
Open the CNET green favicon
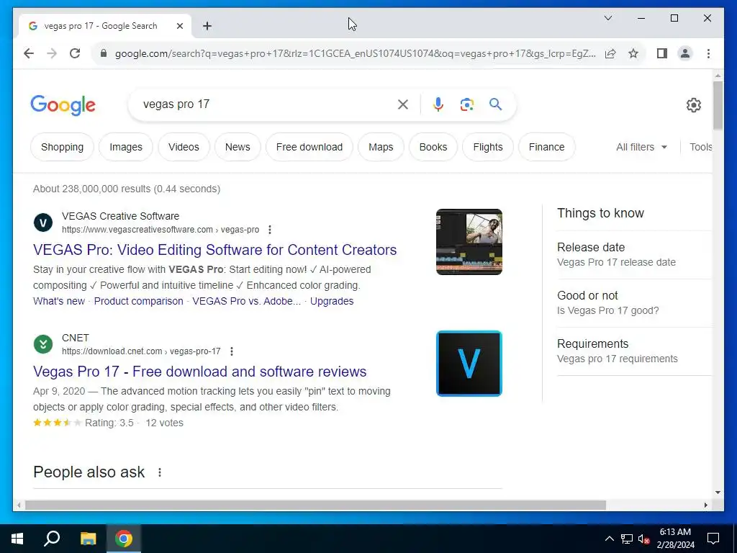(x=43, y=344)
